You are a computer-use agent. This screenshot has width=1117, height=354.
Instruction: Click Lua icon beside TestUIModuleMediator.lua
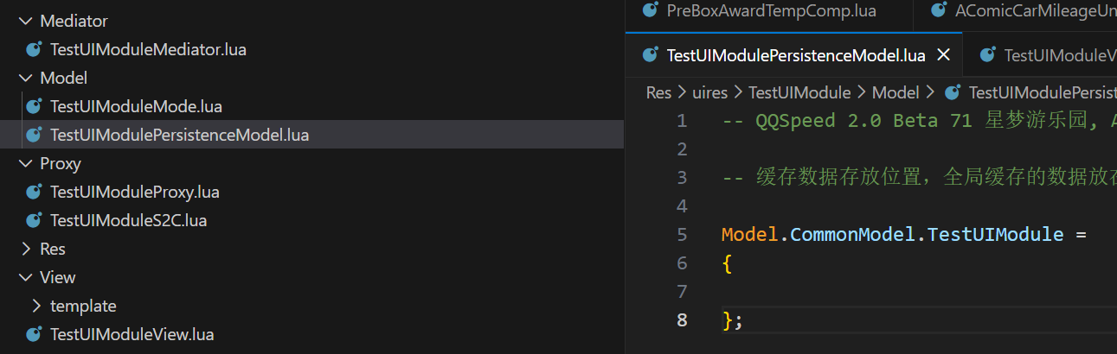pos(35,50)
